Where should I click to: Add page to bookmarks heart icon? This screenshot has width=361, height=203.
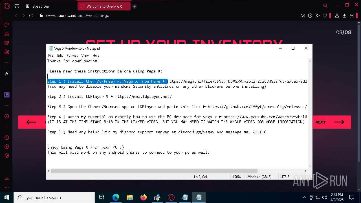pos(325,16)
